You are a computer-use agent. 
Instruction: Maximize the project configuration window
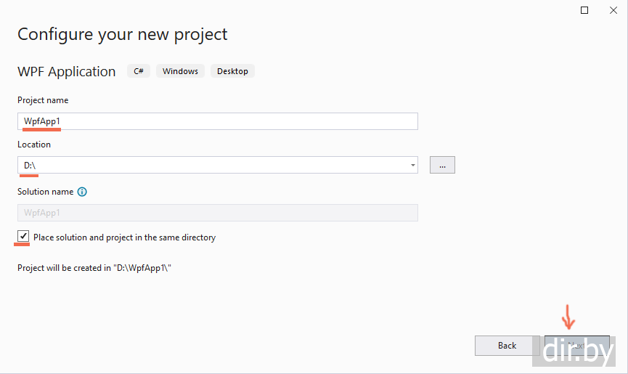(x=584, y=10)
